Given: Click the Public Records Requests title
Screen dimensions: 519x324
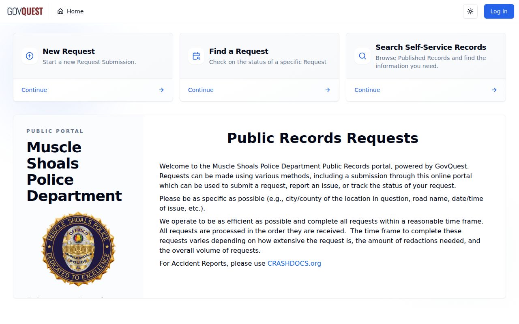Looking at the screenshot, I should (323, 138).
